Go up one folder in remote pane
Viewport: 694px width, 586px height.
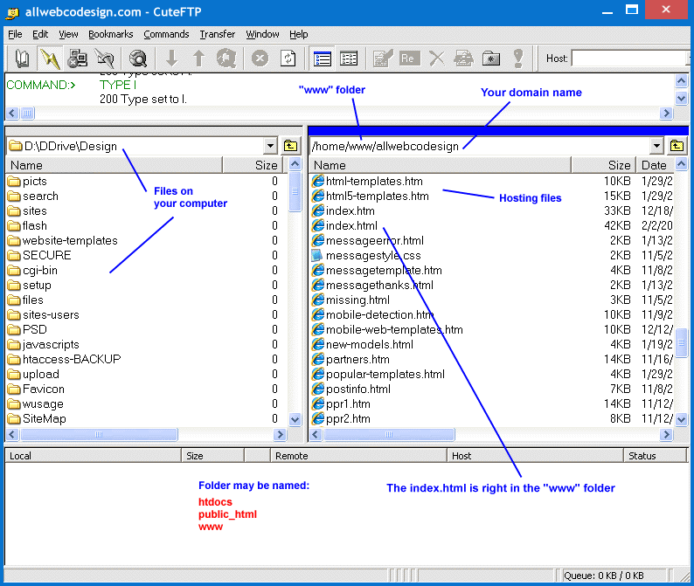pyautogui.click(x=677, y=146)
